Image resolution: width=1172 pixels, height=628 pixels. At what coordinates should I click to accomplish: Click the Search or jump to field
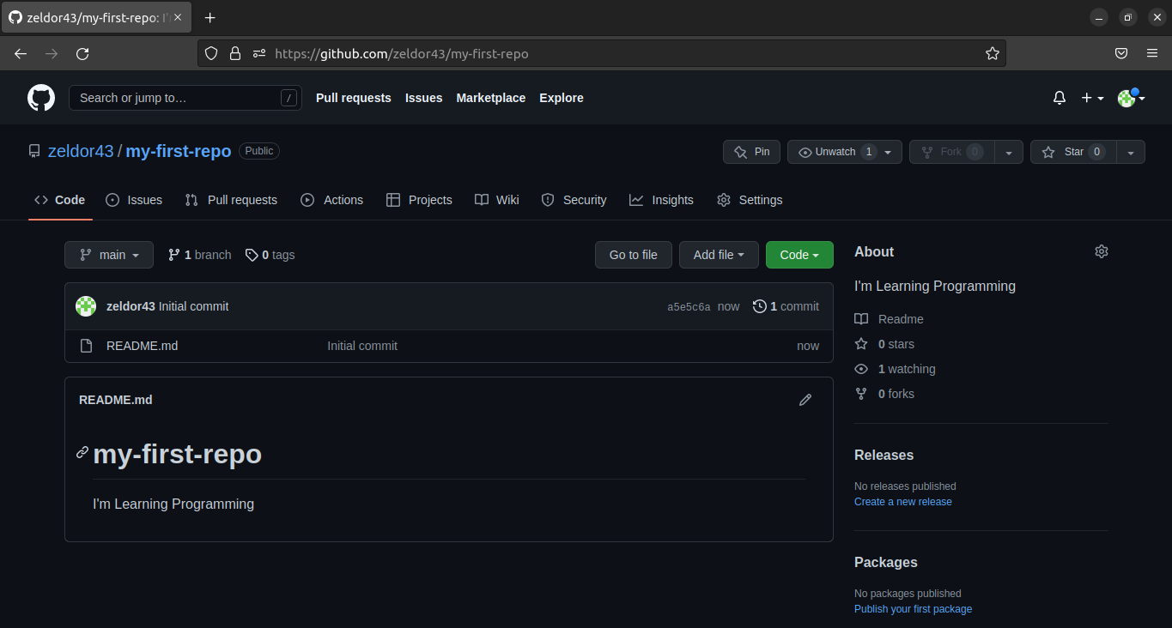point(185,98)
